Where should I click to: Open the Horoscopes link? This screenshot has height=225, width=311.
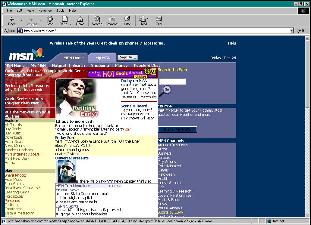click(x=14, y=196)
